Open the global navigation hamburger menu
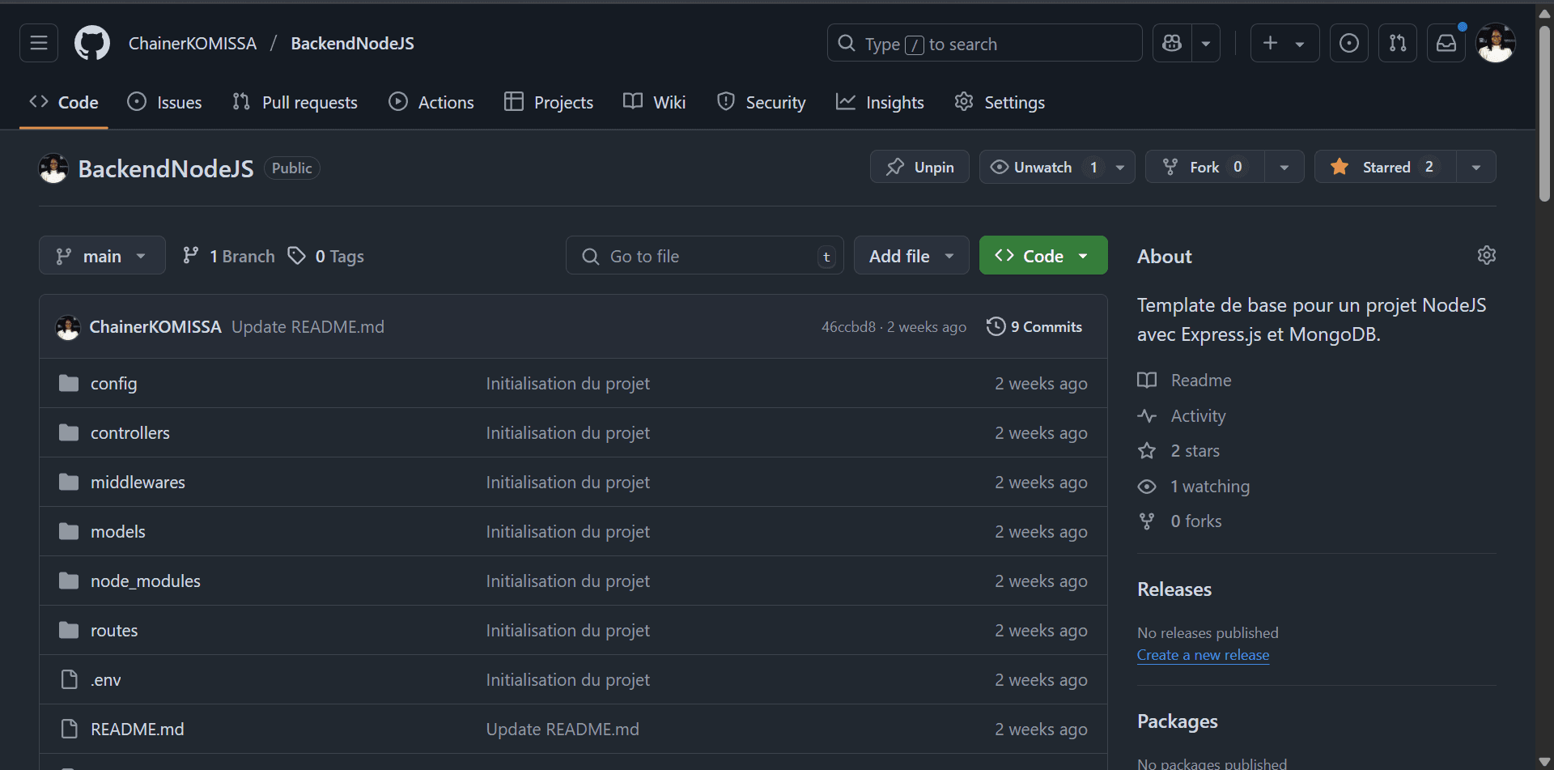 [x=38, y=43]
